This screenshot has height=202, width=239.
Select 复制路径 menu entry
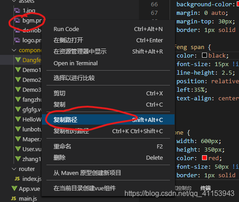(108, 120)
